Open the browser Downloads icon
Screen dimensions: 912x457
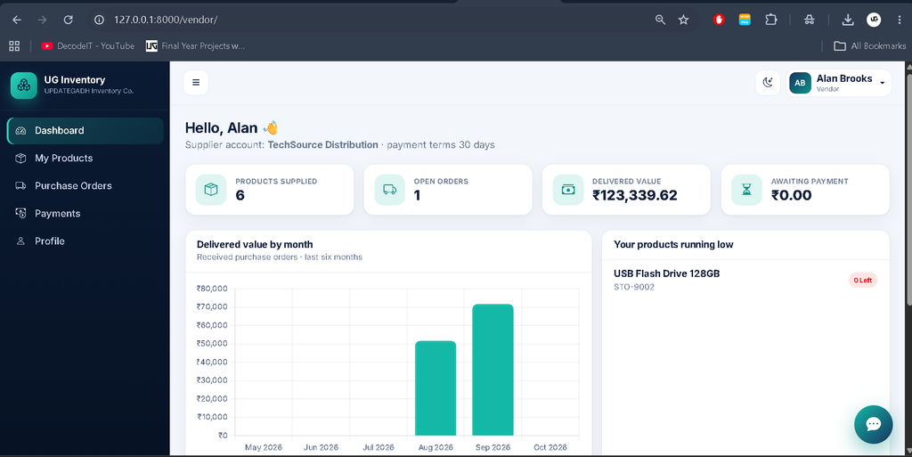(848, 20)
